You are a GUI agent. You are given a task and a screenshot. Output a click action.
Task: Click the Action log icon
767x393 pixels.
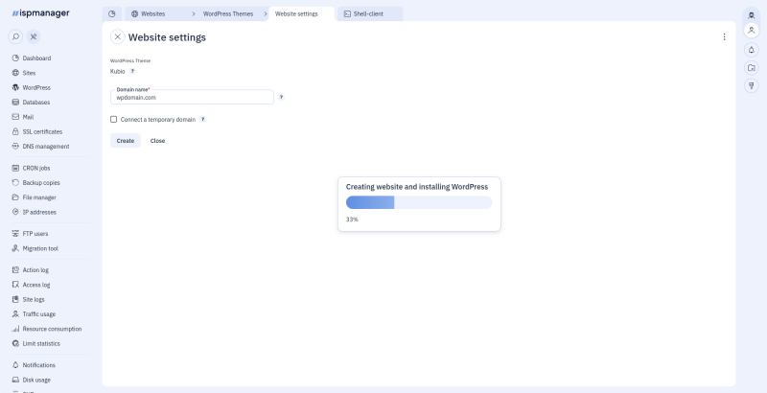coord(15,269)
